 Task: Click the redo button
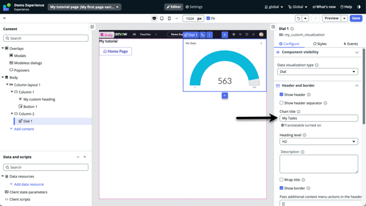(315, 18)
